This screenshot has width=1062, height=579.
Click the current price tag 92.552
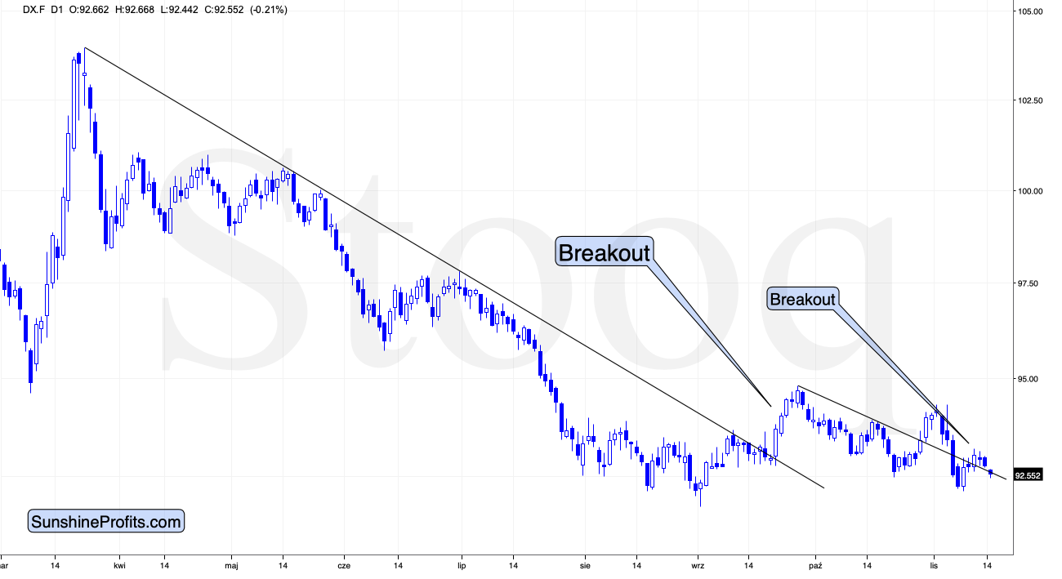[1028, 474]
